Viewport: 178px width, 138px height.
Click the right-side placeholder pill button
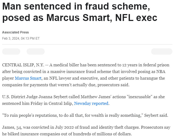click(162, 51)
